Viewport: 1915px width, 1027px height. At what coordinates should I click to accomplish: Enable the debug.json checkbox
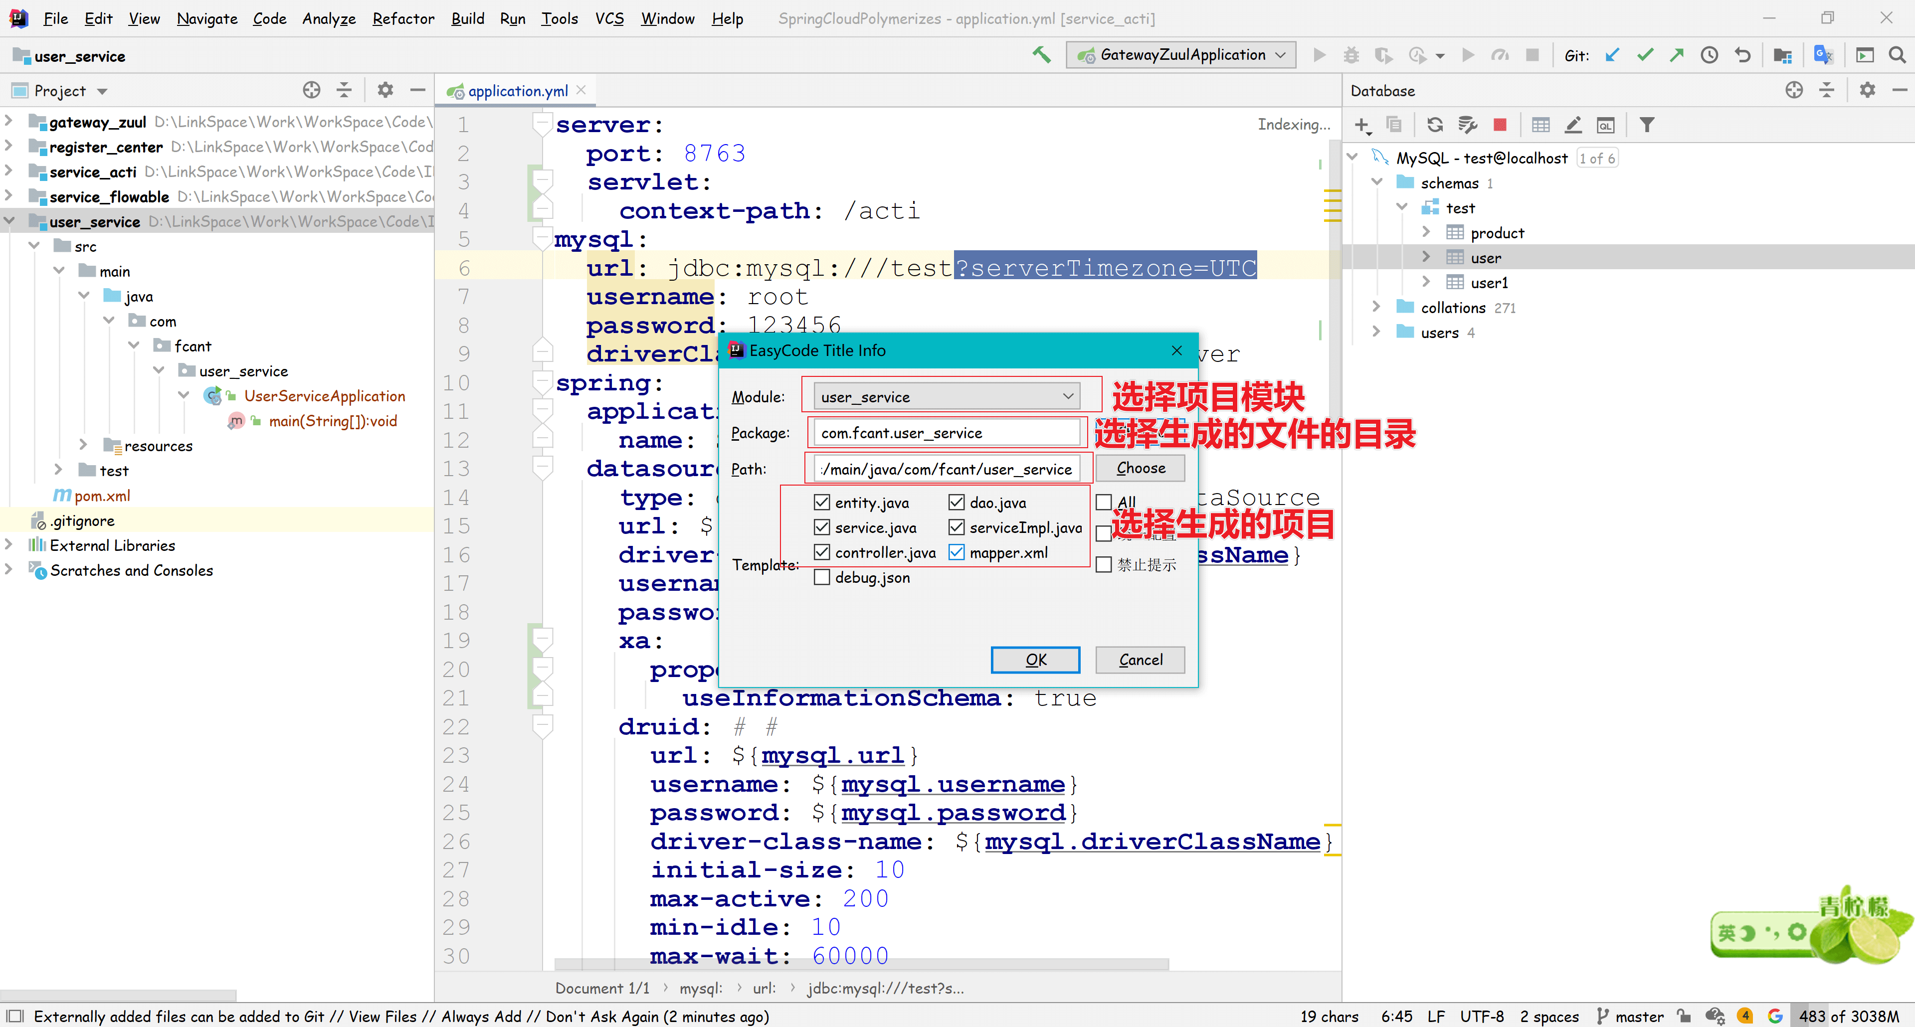tap(821, 577)
